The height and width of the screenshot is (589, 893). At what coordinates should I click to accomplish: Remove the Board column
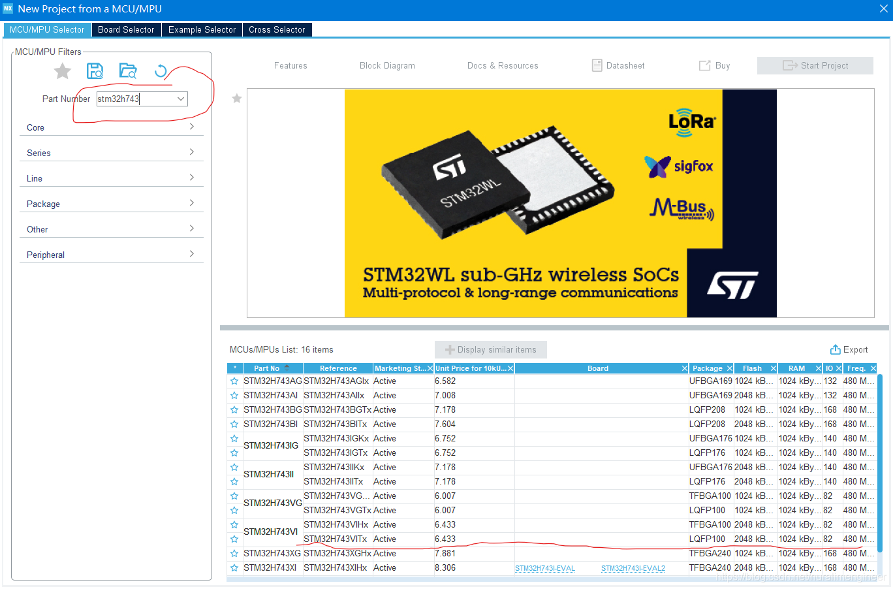point(685,368)
